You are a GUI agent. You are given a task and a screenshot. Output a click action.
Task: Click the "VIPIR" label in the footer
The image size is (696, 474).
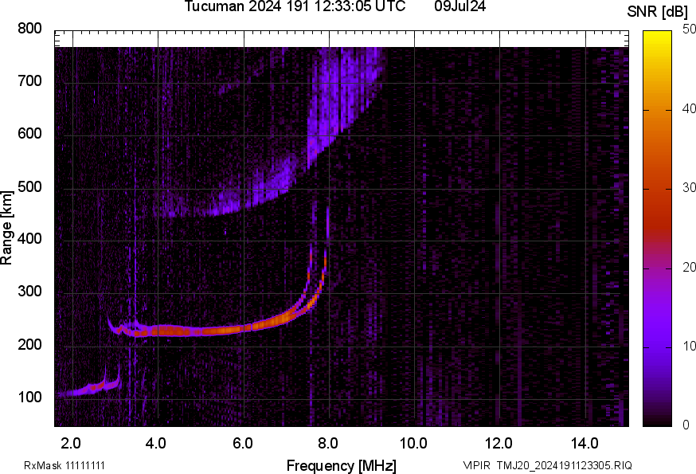pos(477,465)
